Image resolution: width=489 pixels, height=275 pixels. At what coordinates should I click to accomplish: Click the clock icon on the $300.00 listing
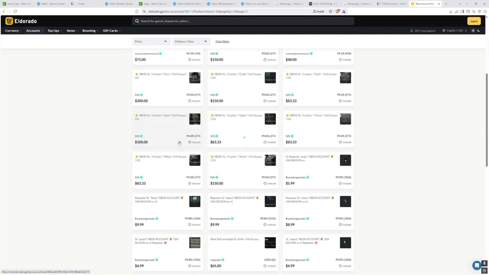pyautogui.click(x=189, y=101)
